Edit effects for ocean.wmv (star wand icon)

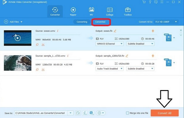pos(37,45)
